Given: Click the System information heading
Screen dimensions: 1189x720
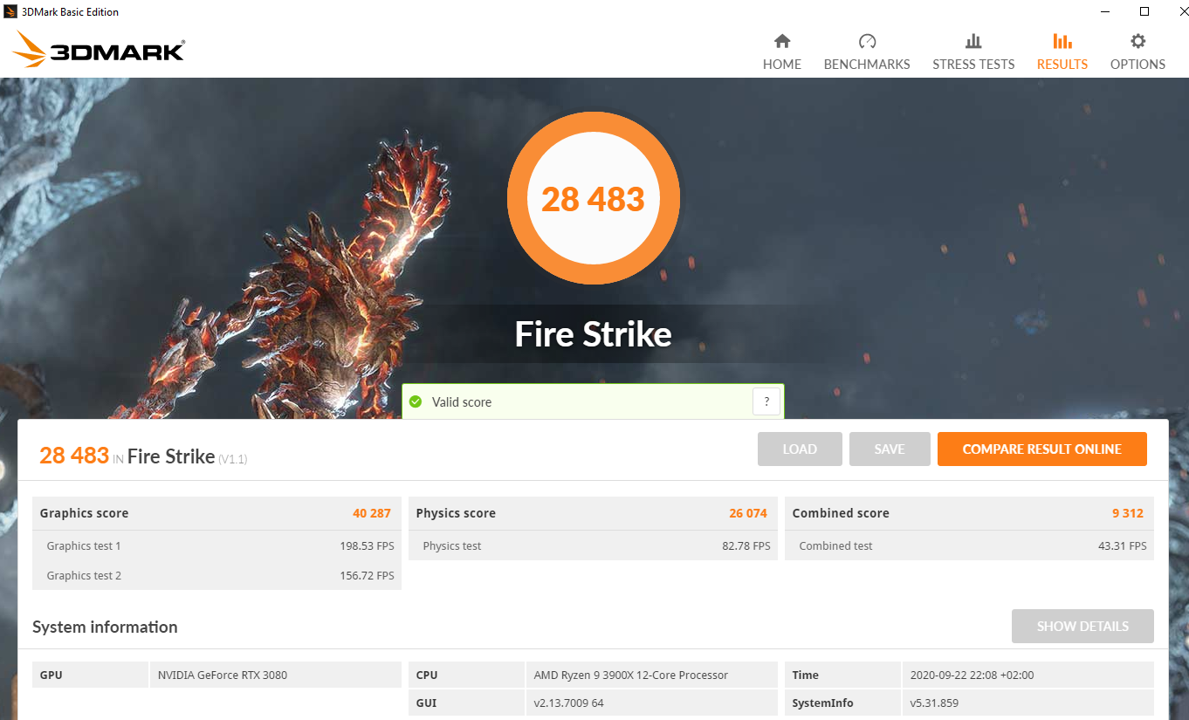Looking at the screenshot, I should 105,627.
